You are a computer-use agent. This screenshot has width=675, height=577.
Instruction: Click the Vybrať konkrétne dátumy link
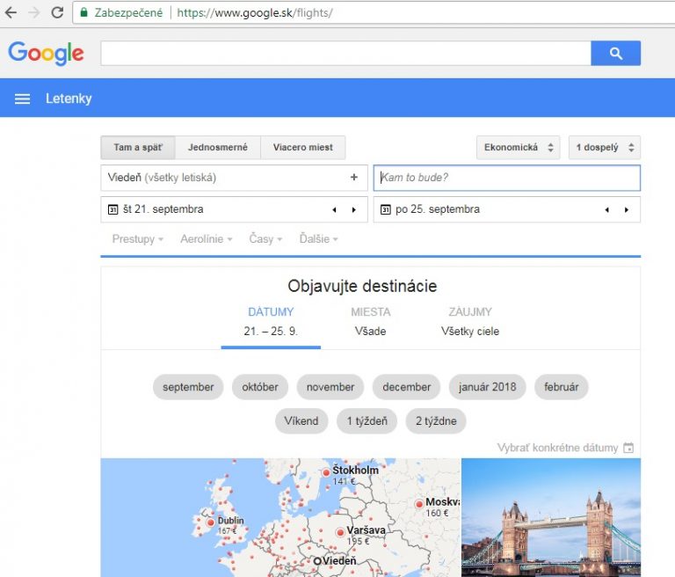click(557, 448)
